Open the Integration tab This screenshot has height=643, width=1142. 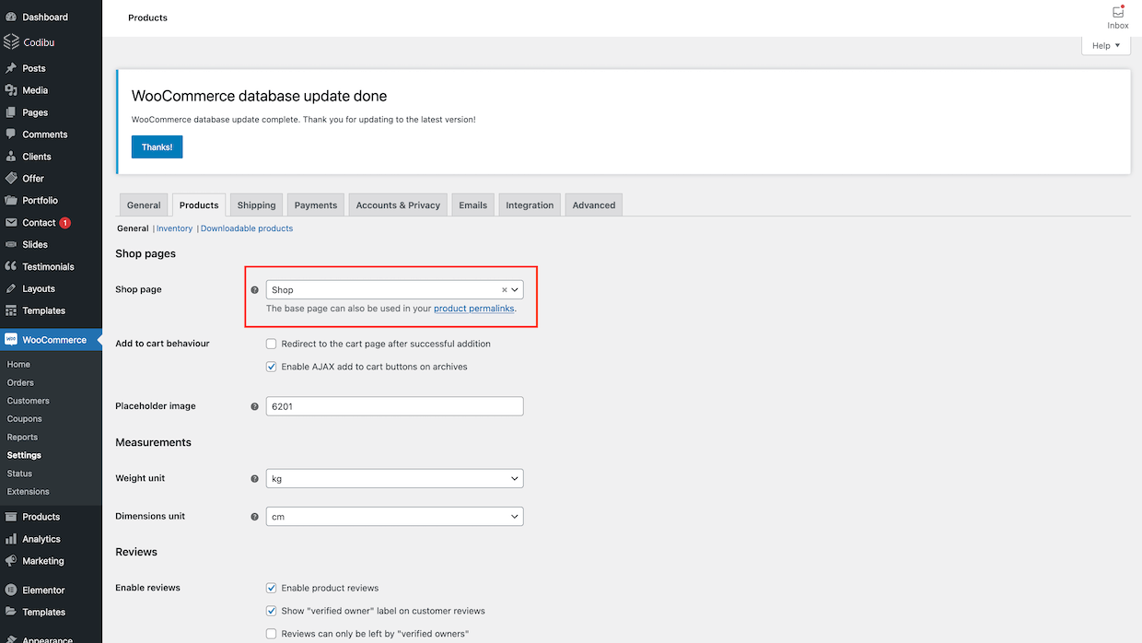pyautogui.click(x=530, y=205)
